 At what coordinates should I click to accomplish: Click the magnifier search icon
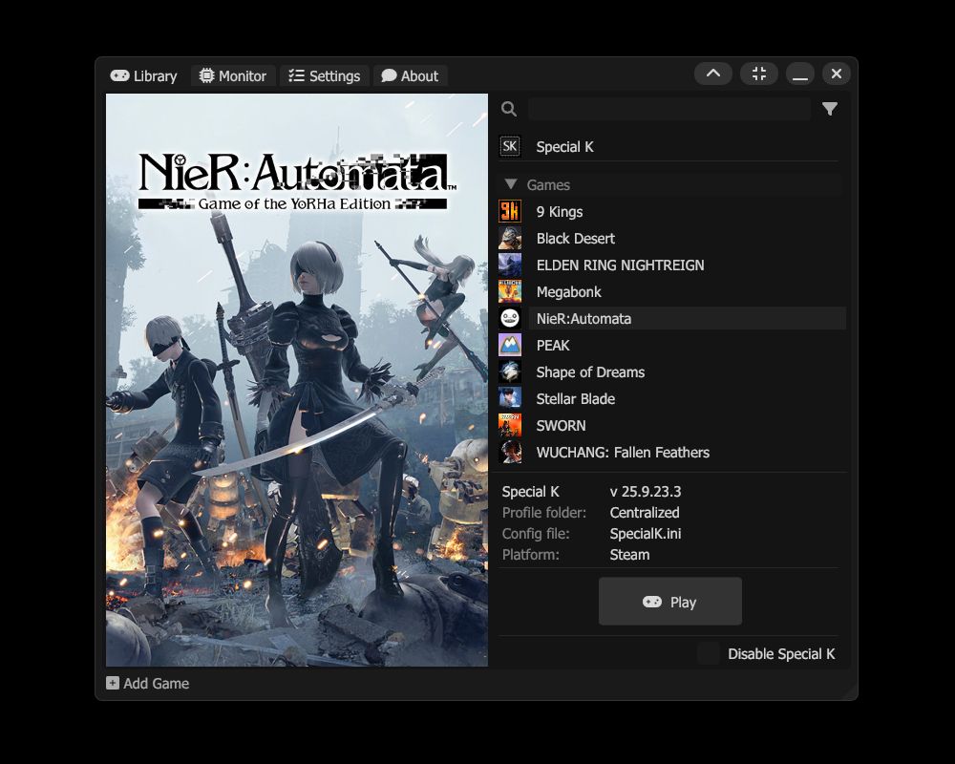[x=509, y=109]
